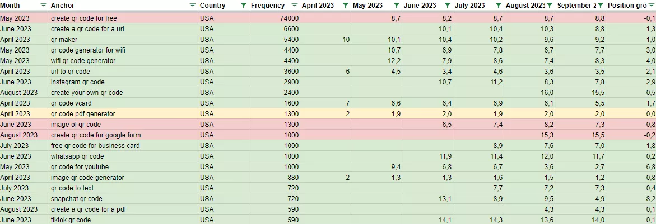Click cell 'qr code generator for wifi'
Screen dimensions: 656x224
coord(123,50)
